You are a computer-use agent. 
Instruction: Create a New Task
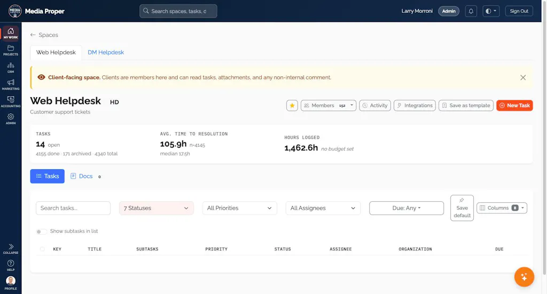click(514, 106)
